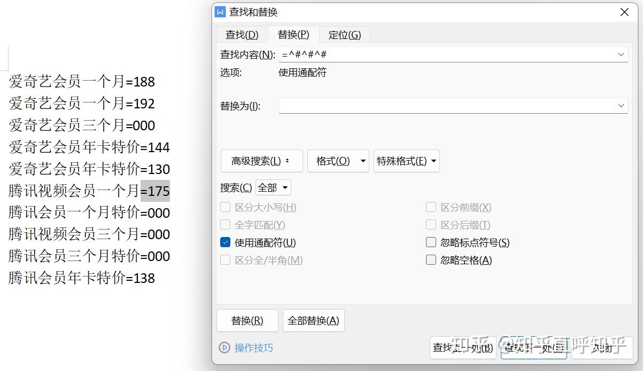
Task: Uncheck the 使用通配符(U) checkbox
Action: pos(226,242)
